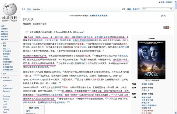
Task: Go to 首页 in the sidebar
Action: tap(3, 26)
